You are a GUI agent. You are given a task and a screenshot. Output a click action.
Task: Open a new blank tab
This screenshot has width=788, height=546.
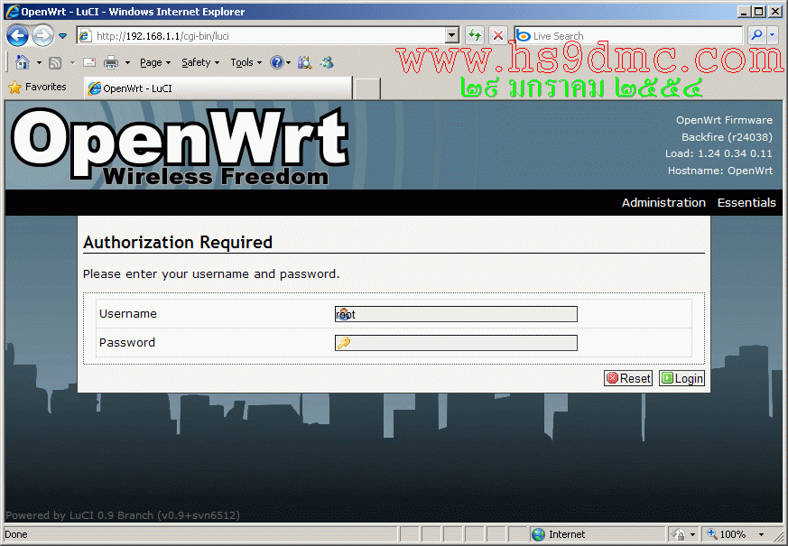click(x=366, y=89)
